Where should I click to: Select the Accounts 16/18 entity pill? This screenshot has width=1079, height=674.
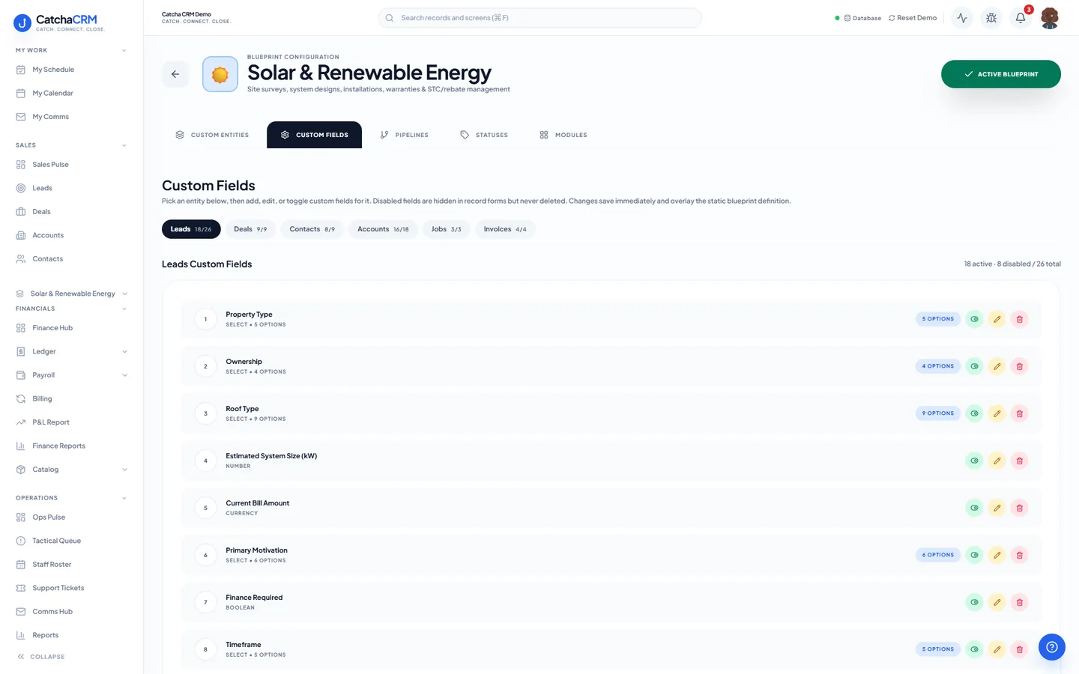(383, 229)
